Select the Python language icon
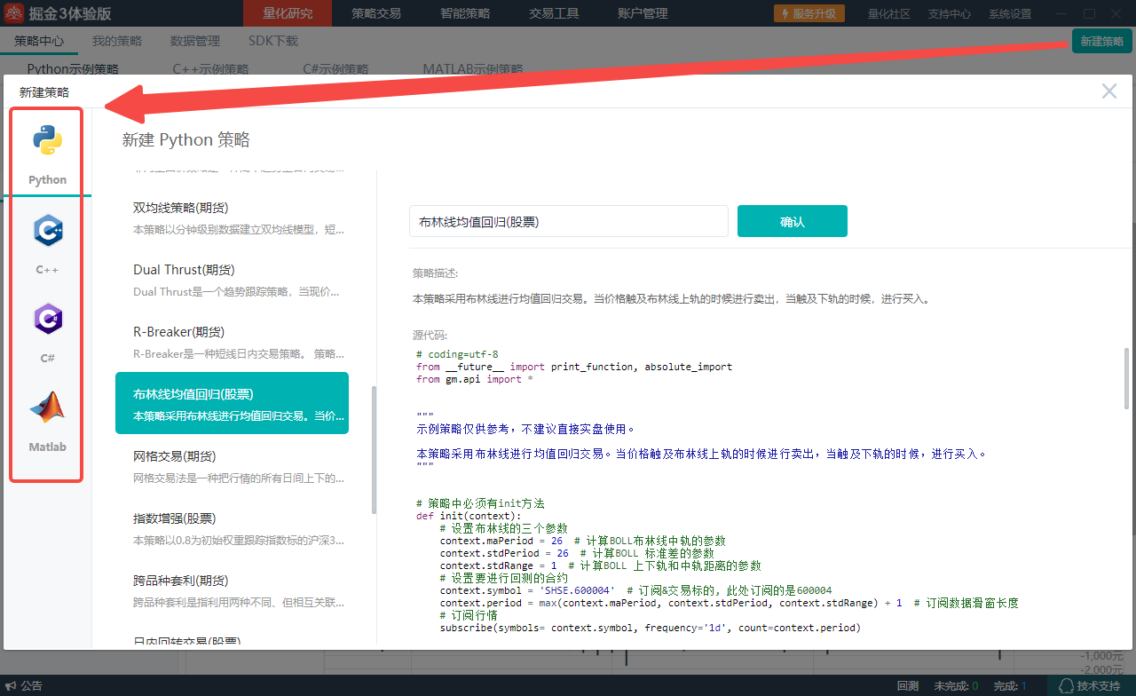 pyautogui.click(x=47, y=141)
